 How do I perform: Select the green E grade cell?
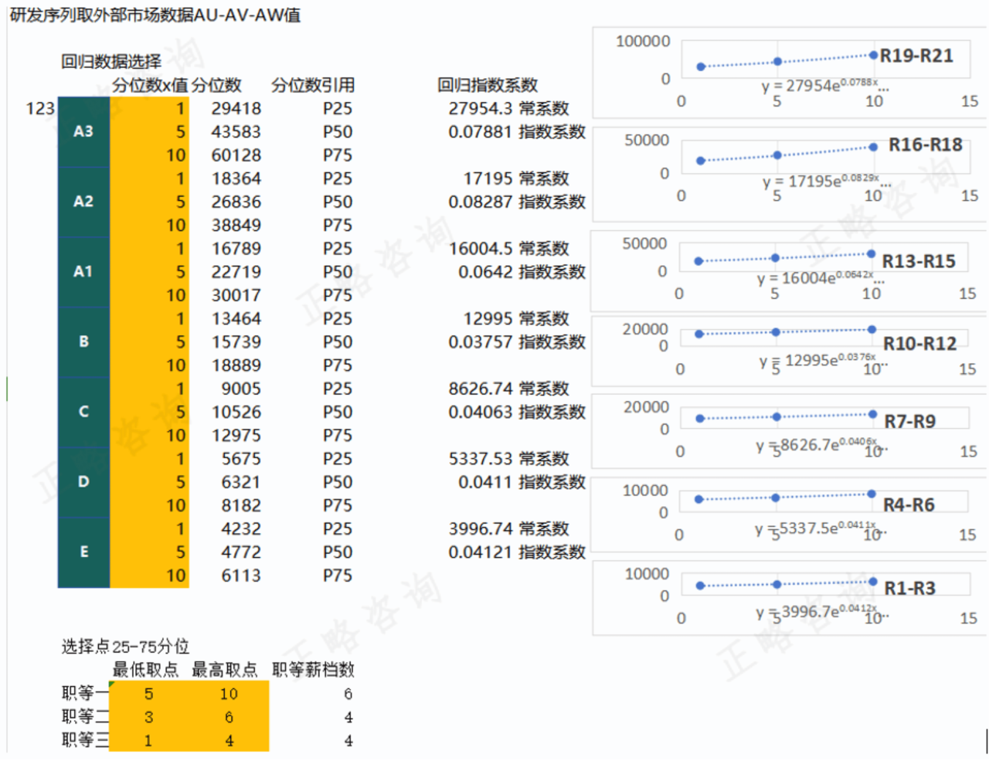click(83, 552)
